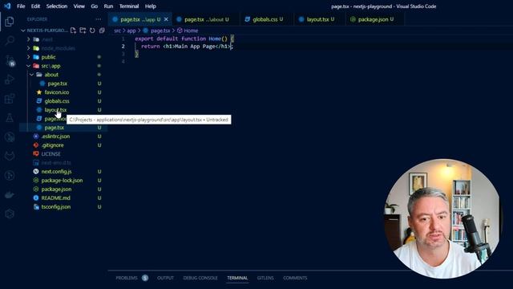The image size is (513, 289).
Task: Open the Selection menu
Action: pyautogui.click(x=57, y=6)
